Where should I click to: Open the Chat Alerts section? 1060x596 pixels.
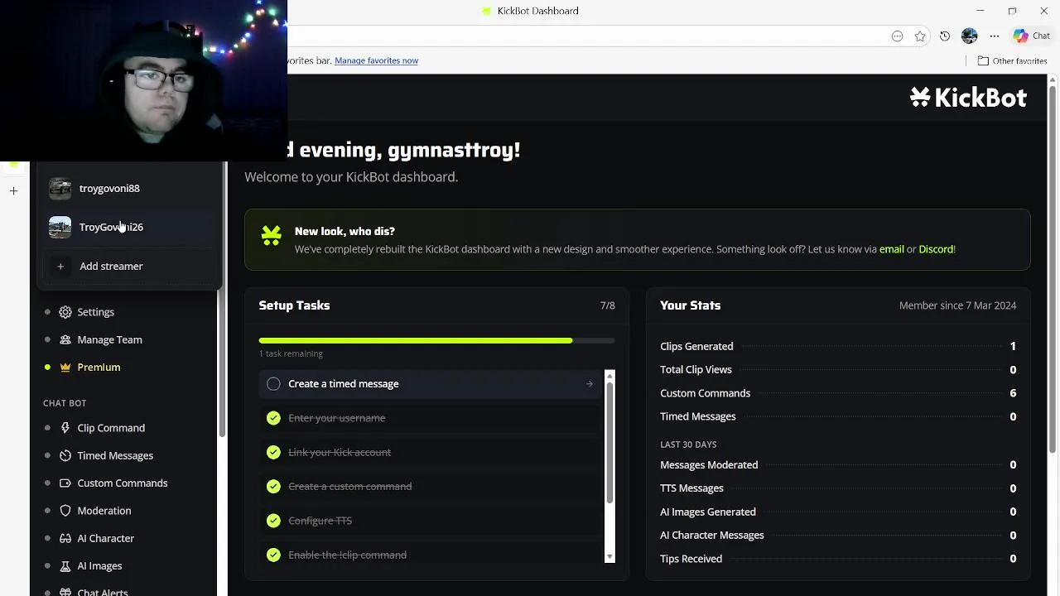(x=103, y=591)
